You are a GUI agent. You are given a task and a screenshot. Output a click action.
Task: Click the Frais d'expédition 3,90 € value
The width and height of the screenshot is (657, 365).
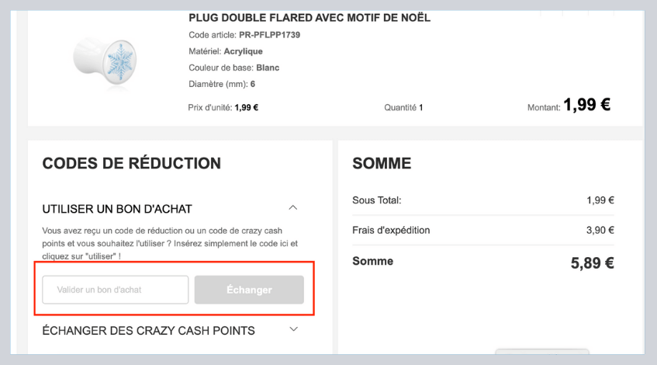point(600,231)
